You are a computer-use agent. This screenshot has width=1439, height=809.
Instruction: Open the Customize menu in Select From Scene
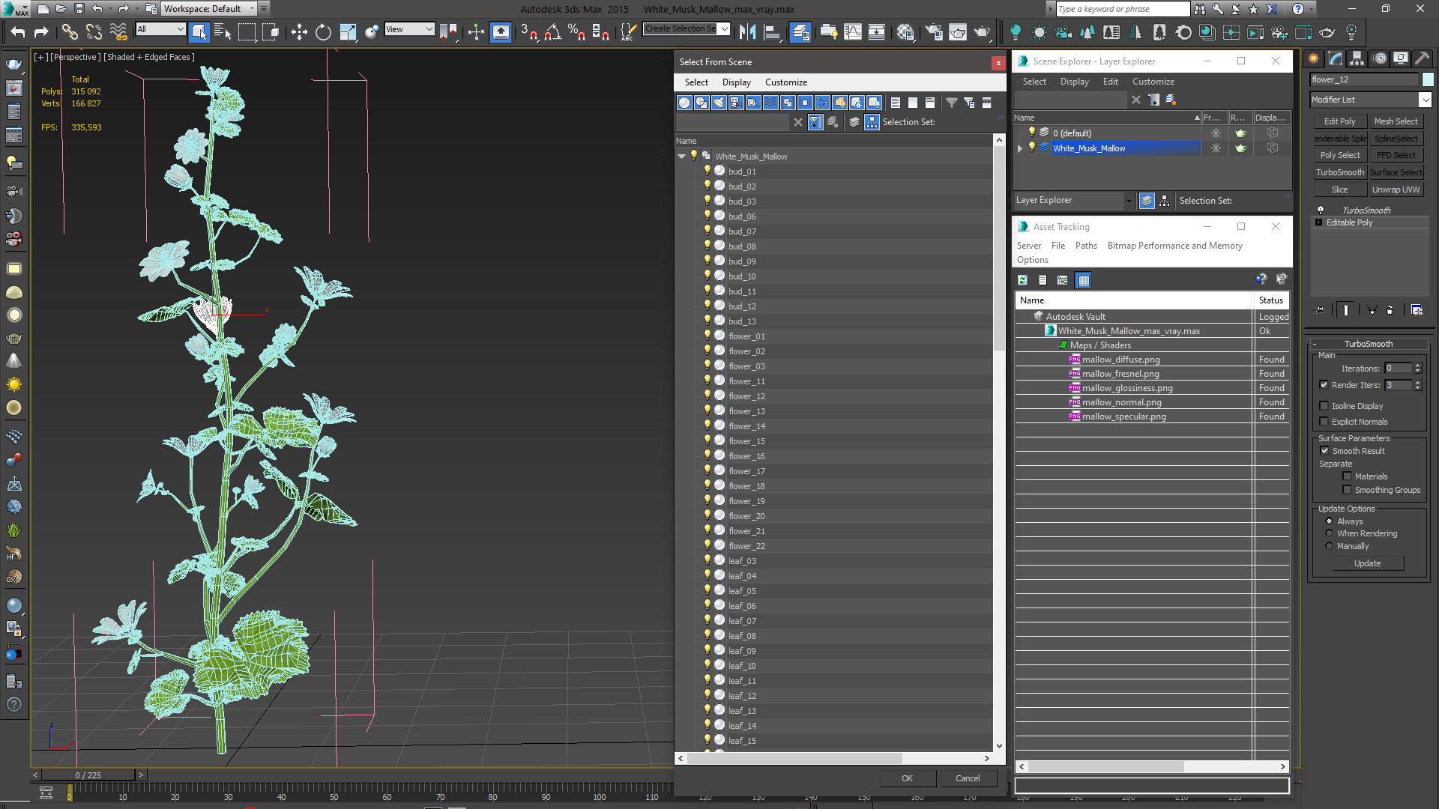pos(785,82)
